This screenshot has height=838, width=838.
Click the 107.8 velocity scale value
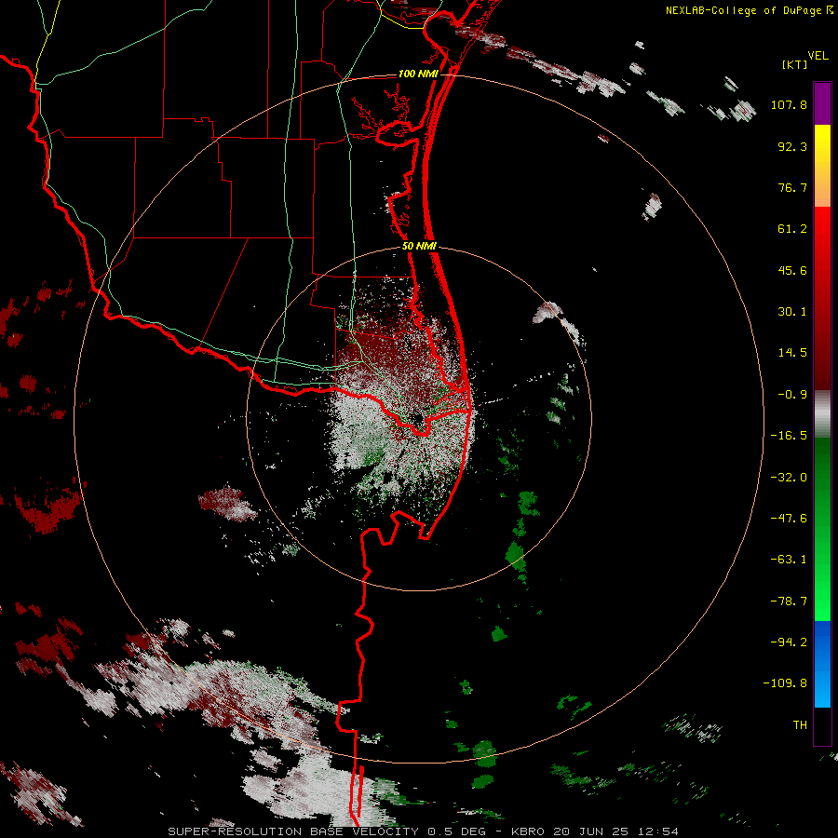click(789, 104)
